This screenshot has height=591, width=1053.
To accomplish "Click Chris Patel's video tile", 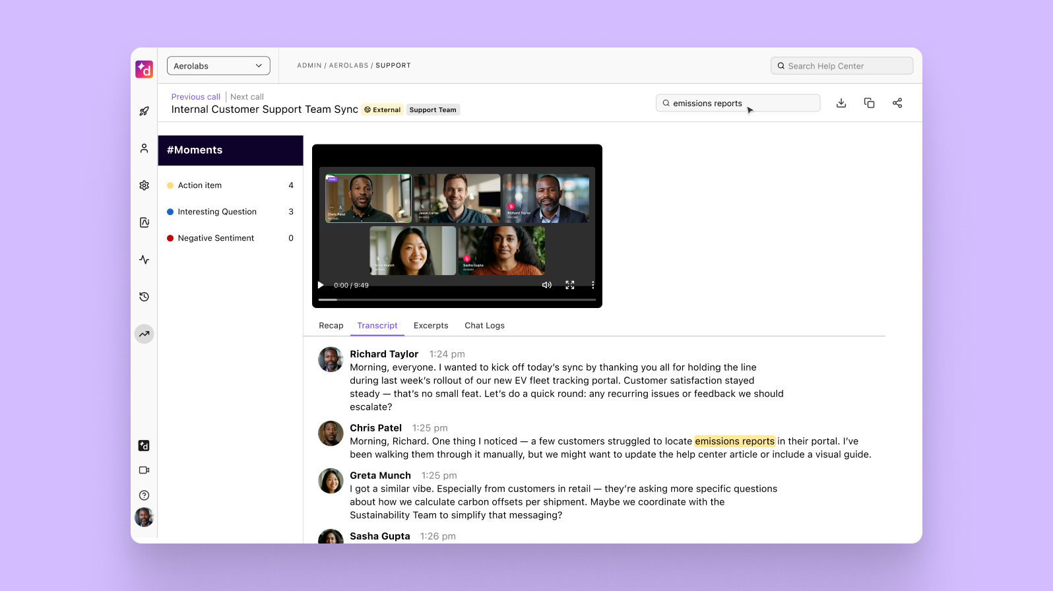I will point(368,199).
